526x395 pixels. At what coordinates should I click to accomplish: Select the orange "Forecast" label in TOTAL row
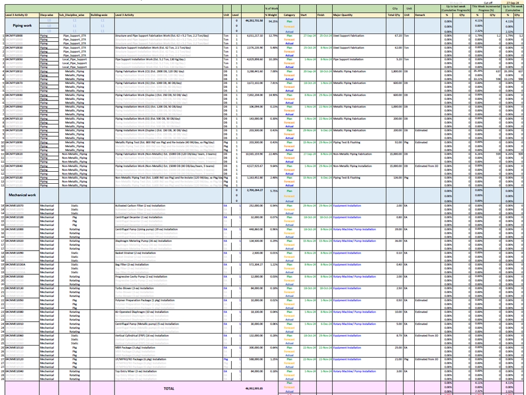click(x=289, y=388)
